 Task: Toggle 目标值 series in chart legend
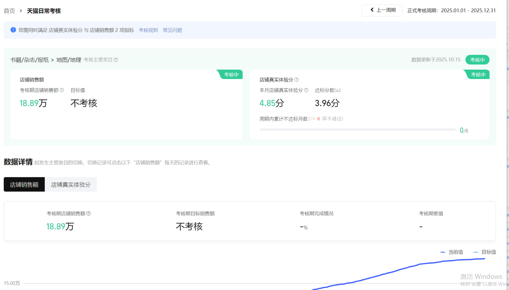coord(485,252)
